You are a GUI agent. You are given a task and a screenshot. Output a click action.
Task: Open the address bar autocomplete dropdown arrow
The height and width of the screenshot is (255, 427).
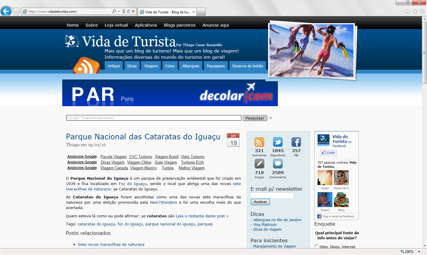tap(119, 11)
